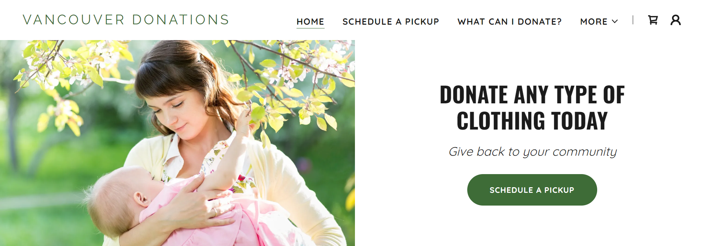Click the word DONATIONS in the site title
The height and width of the screenshot is (246, 708).
point(180,20)
